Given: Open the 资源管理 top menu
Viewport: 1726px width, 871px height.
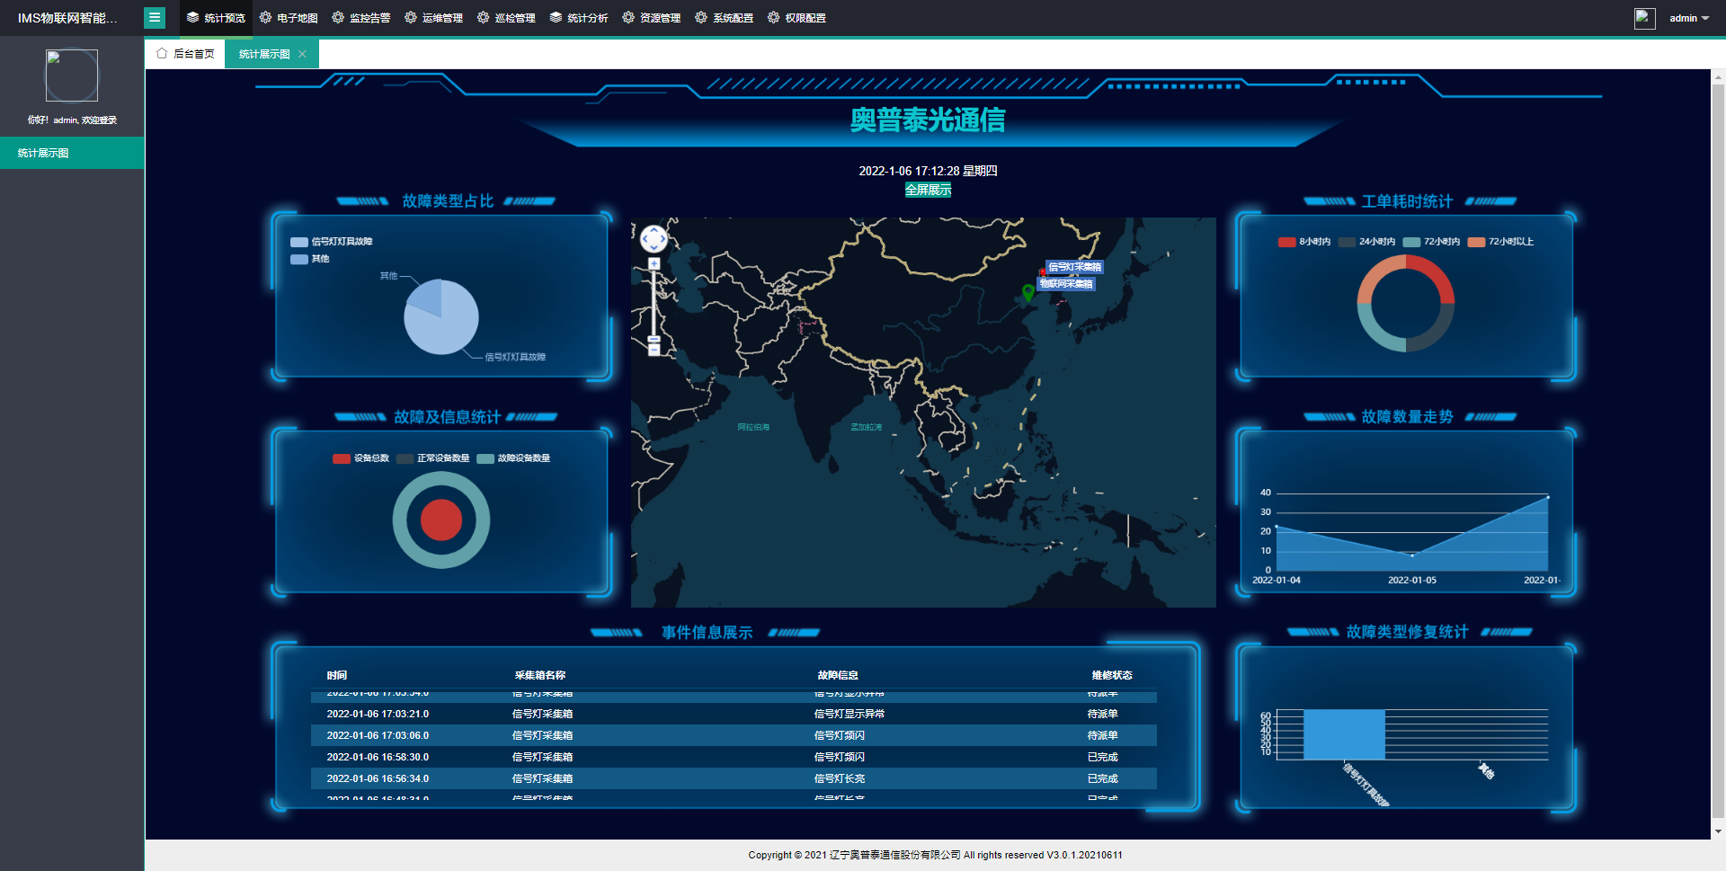Looking at the screenshot, I should (652, 18).
